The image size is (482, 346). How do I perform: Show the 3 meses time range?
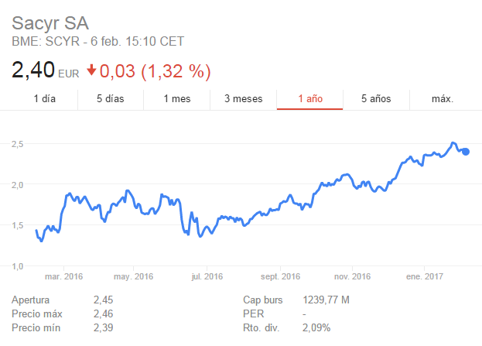tap(243, 99)
